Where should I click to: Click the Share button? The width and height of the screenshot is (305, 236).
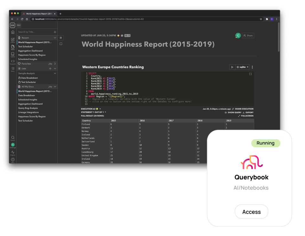[x=248, y=35]
